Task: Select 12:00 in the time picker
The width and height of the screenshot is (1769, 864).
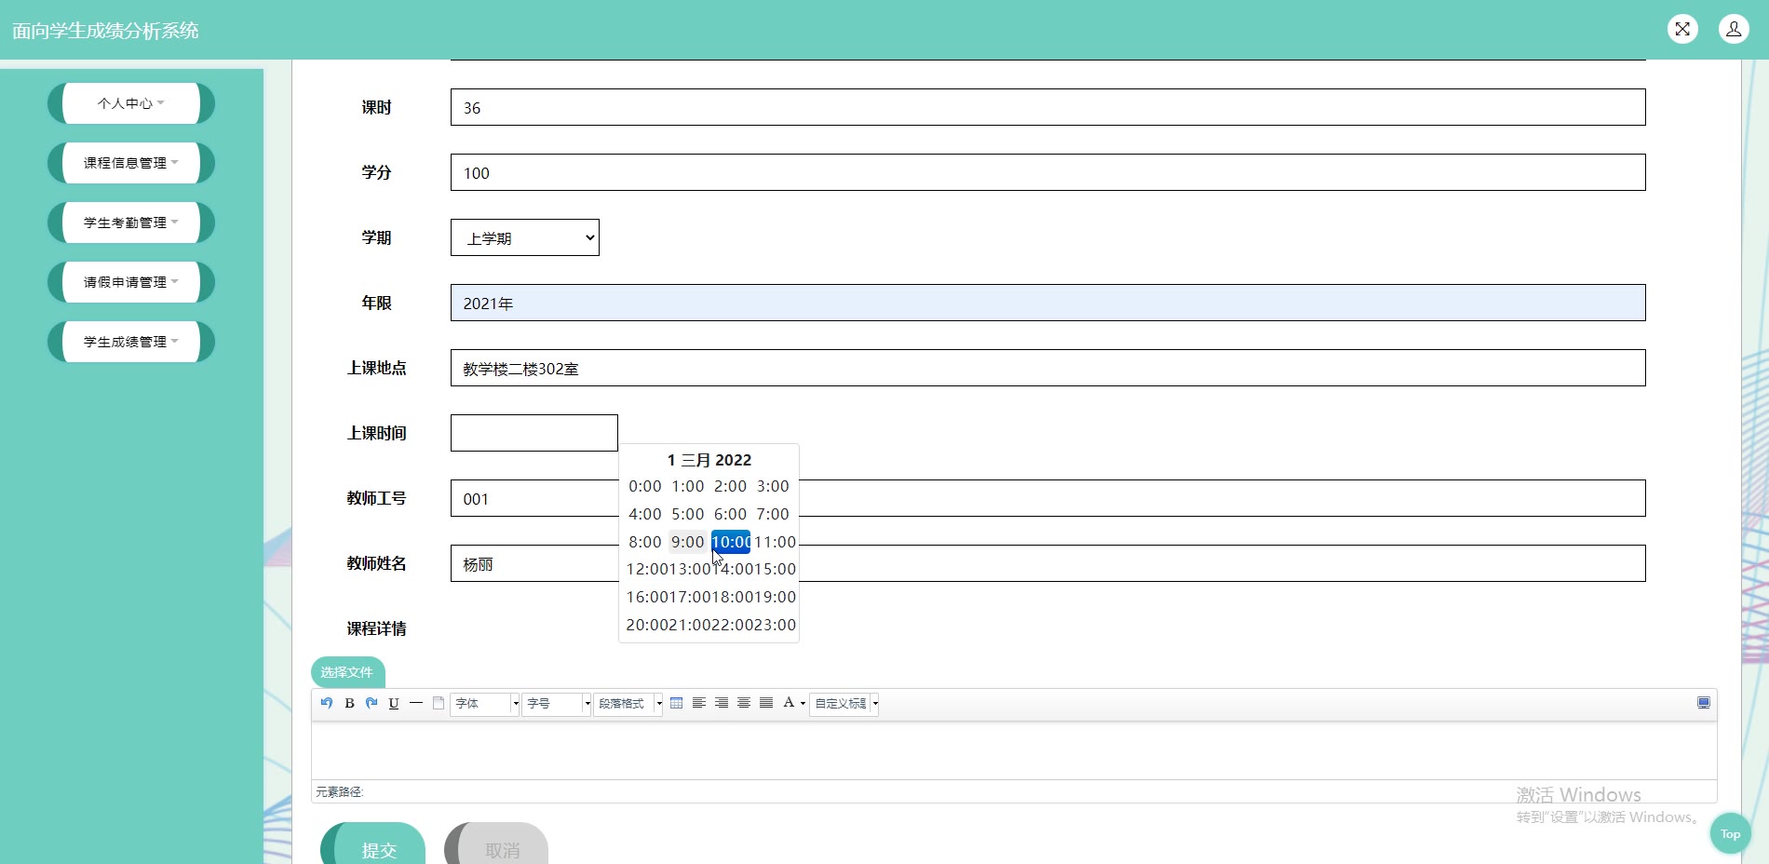Action: (x=647, y=569)
